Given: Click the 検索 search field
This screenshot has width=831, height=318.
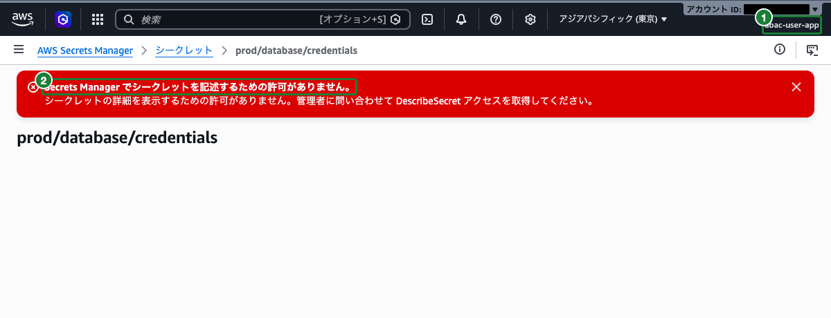Looking at the screenshot, I should pos(262,19).
